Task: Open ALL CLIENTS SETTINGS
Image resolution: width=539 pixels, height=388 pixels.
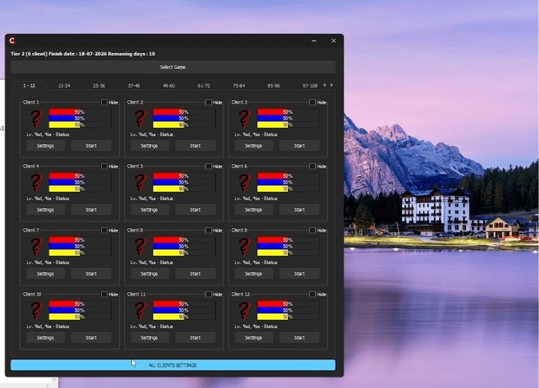Action: (x=173, y=365)
